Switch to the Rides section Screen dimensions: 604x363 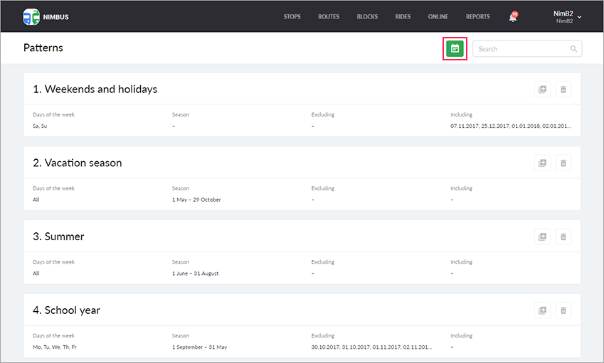point(403,17)
